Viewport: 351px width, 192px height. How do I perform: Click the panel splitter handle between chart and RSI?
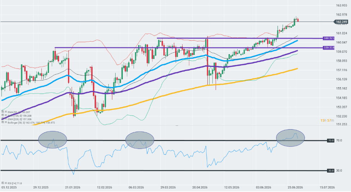coord(177,126)
